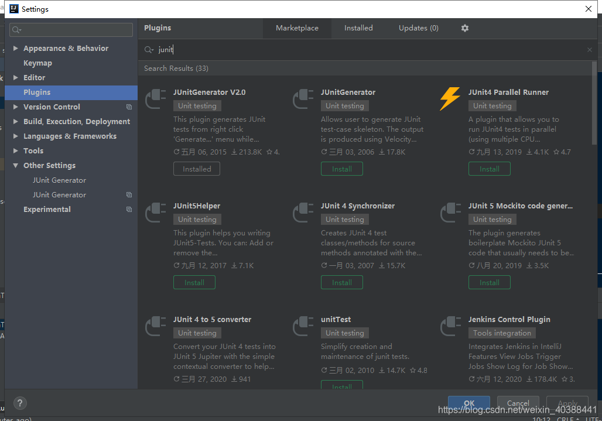Install JUnit 4 Synchronizer plugin

[x=341, y=282]
